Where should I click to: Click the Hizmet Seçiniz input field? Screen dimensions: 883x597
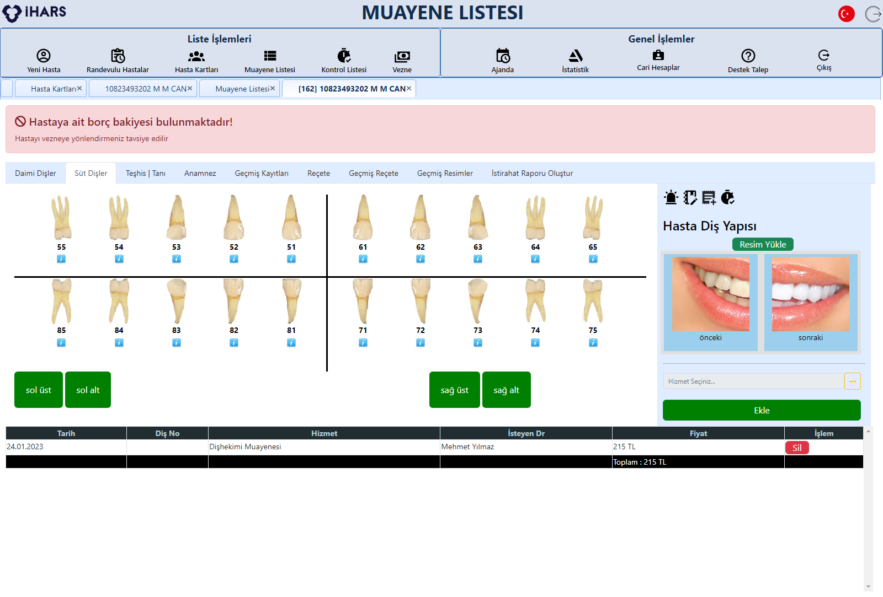753,381
